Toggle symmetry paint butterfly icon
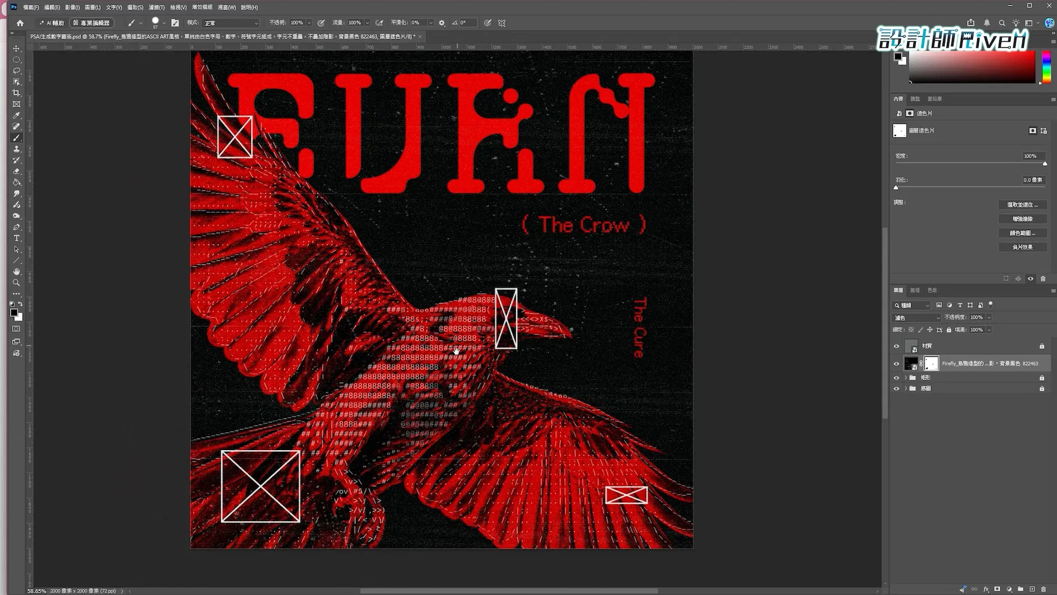 click(x=502, y=23)
